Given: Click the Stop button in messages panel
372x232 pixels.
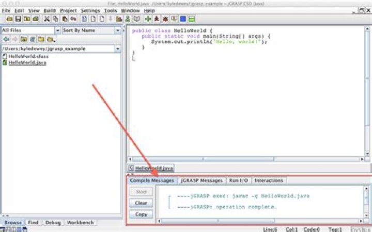Looking at the screenshot, I should [x=141, y=192].
